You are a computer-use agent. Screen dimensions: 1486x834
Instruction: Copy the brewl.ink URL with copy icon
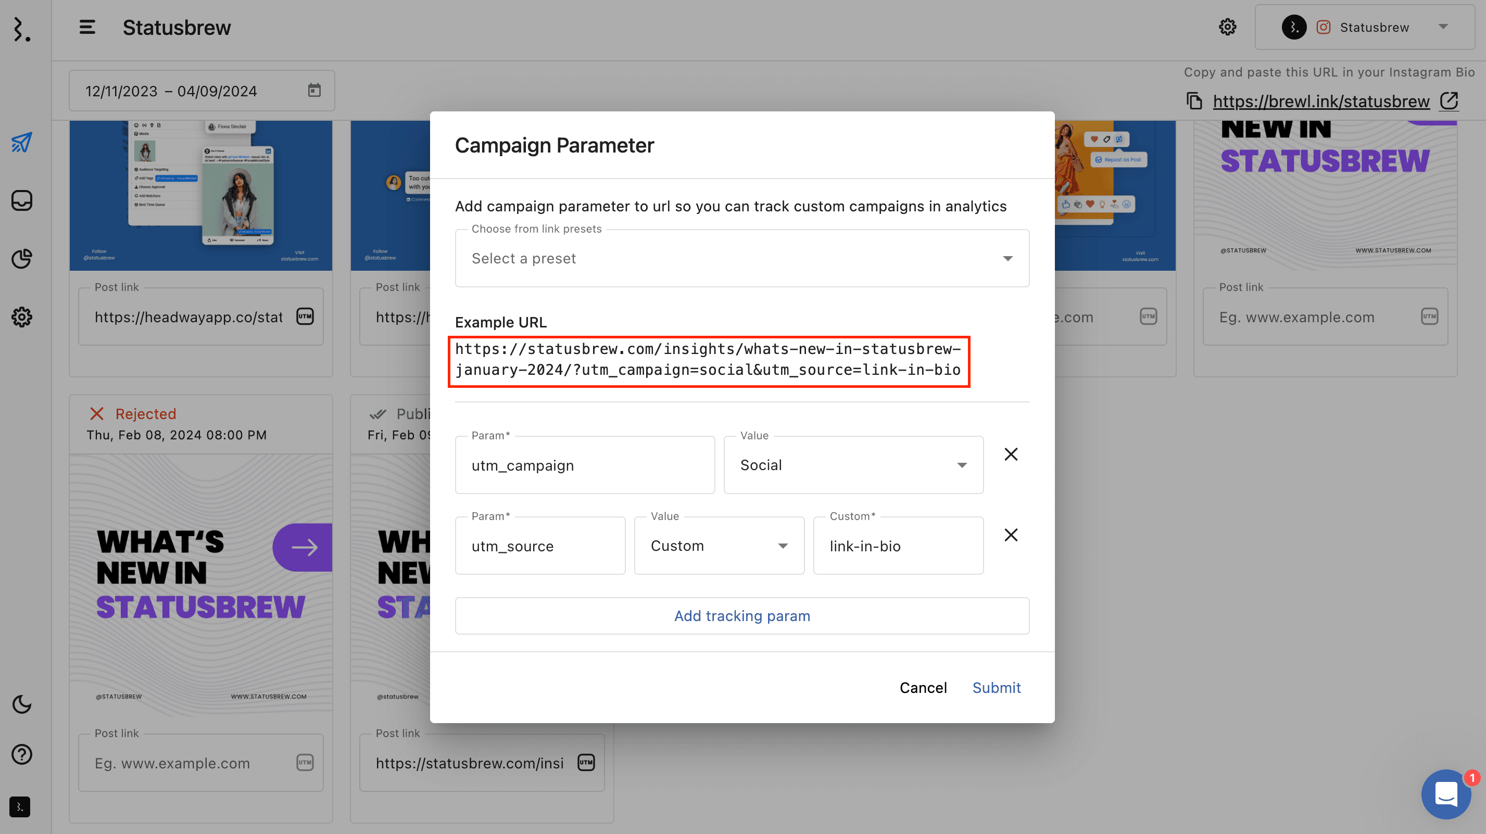(x=1194, y=101)
